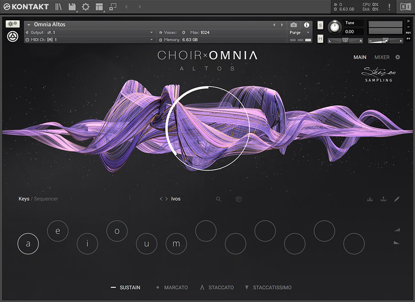Click the volume minus button
Screen dimensions: 415x302
coord(370,41)
